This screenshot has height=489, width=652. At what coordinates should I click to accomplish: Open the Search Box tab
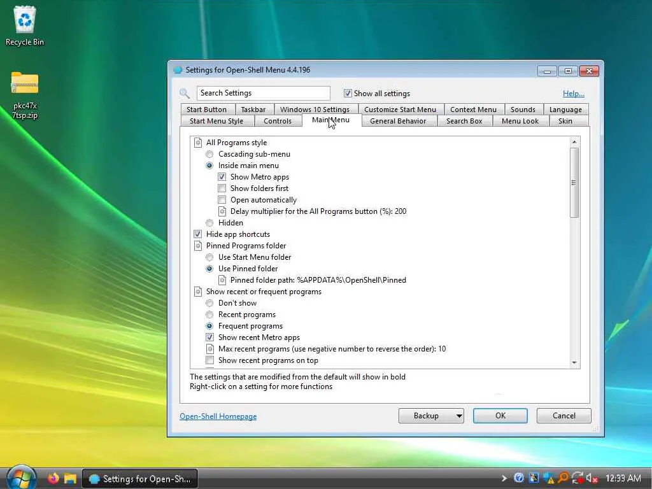(464, 121)
